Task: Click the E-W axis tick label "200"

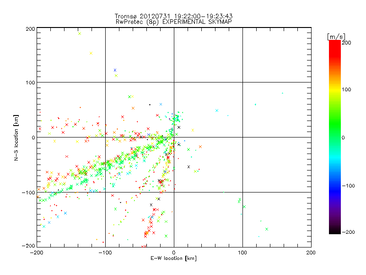Action: [x=311, y=253]
